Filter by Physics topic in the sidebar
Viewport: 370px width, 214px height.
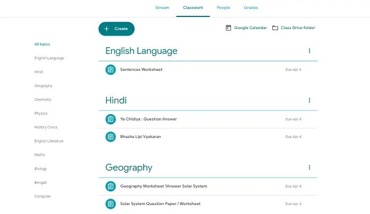(x=41, y=113)
